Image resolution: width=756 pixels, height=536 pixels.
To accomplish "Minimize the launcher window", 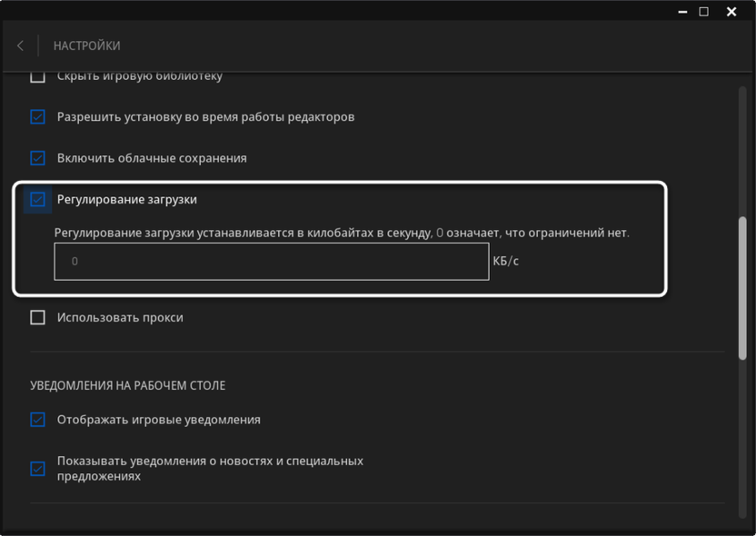I will tap(682, 12).
